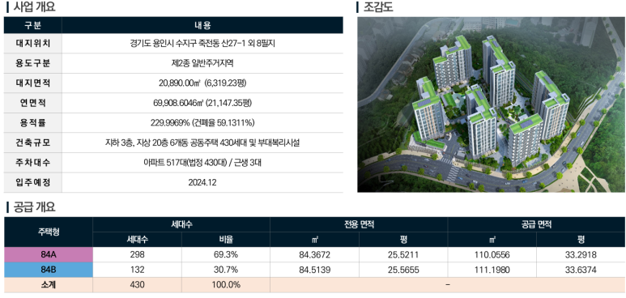Image resolution: width=626 pixels, height=298 pixels.
Task: Select the 2024.12 move-in date
Action: coord(202,182)
